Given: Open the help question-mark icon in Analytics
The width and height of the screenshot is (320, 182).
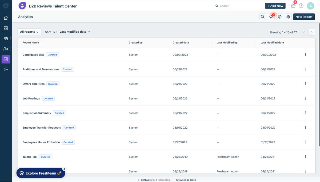Looking at the screenshot, I should click(x=279, y=16).
